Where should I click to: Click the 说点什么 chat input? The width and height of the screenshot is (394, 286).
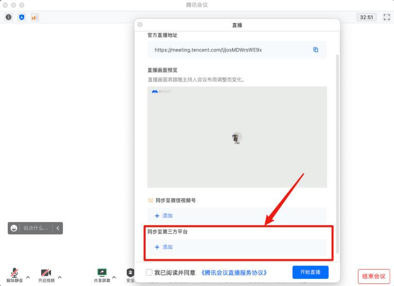tap(36, 228)
